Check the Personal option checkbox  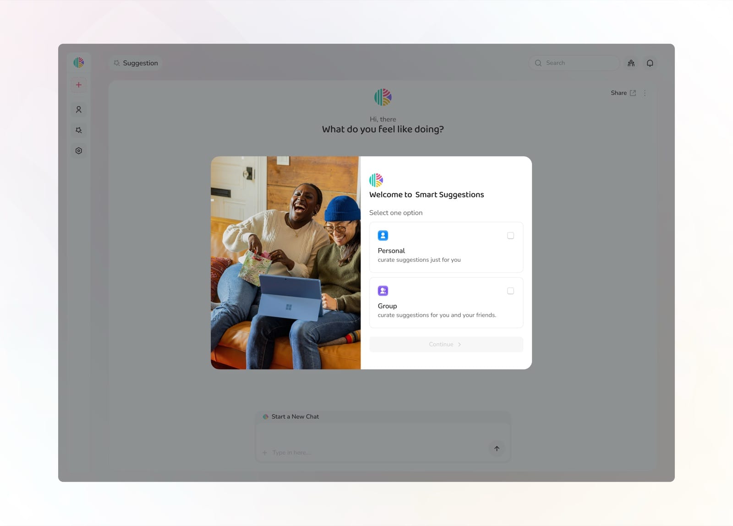510,236
